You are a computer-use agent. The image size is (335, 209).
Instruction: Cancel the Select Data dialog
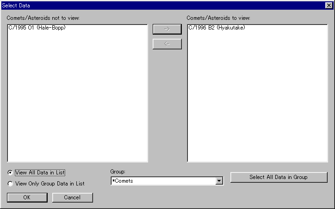(72, 197)
